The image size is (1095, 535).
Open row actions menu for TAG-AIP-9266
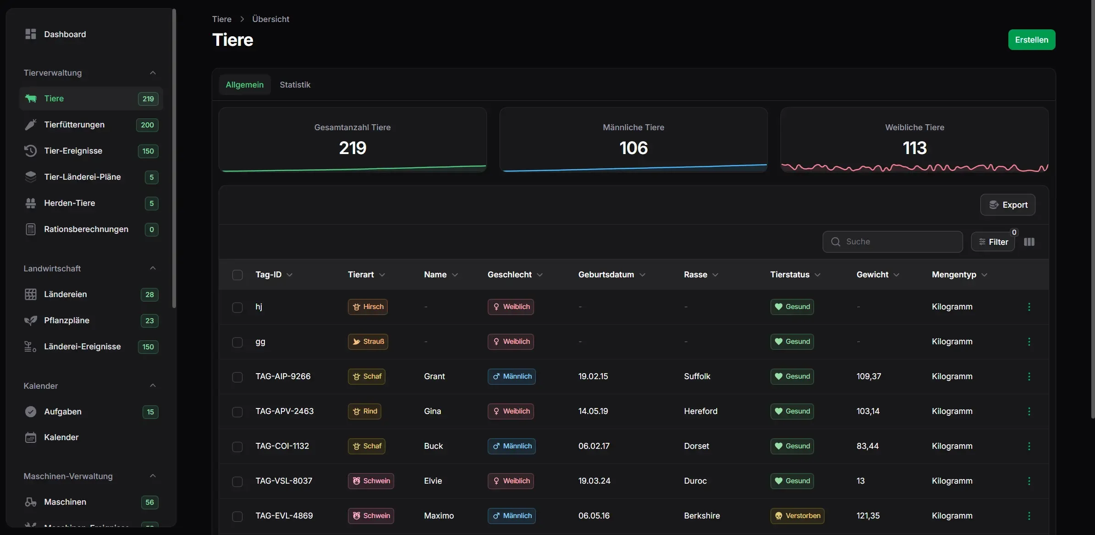[x=1029, y=376]
